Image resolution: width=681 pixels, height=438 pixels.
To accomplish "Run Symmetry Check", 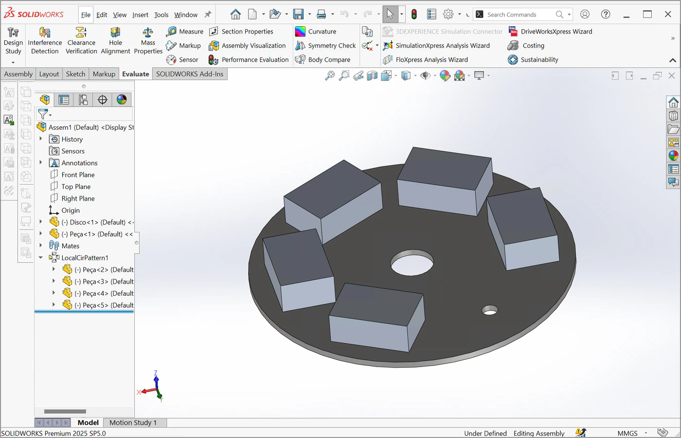I will [x=325, y=46].
